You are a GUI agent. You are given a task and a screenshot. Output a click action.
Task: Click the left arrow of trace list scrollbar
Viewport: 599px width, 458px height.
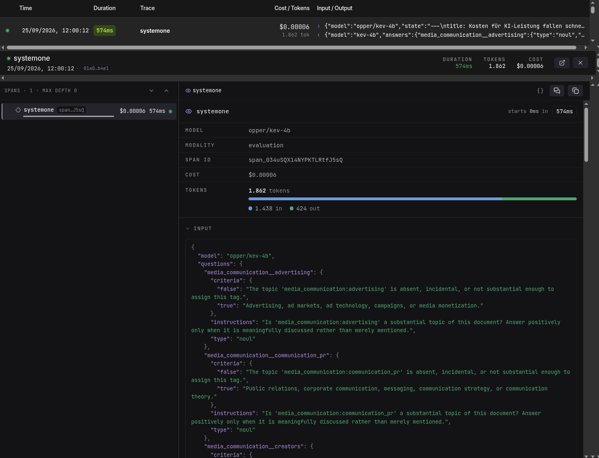(x=3, y=47)
